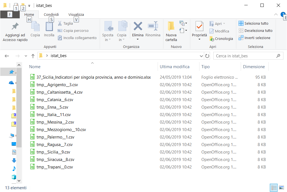The image size is (287, 192).
Task: Open the Condividi ribbon tab
Action: pyautogui.click(x=51, y=14)
